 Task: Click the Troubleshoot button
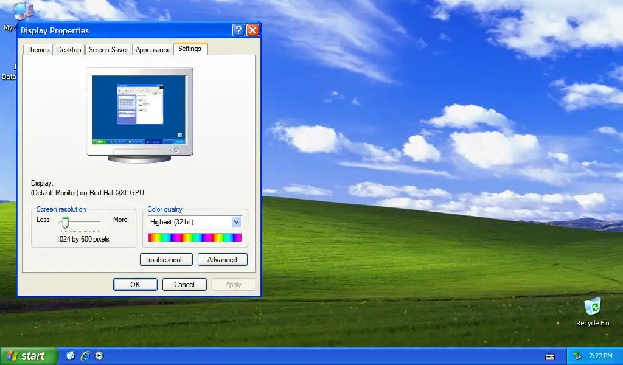click(166, 260)
